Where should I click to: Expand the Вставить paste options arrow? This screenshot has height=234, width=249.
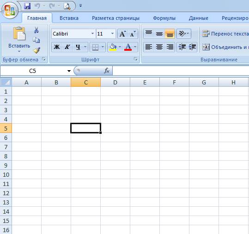(19, 51)
